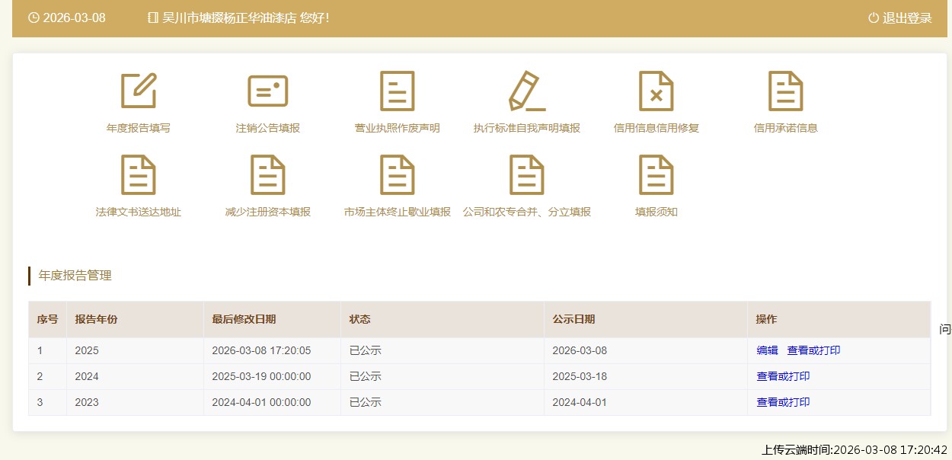Screen dimensions: 952x460
Task: Select the 执行标准自我声明填报 pencil icon
Action: pyautogui.click(x=527, y=91)
